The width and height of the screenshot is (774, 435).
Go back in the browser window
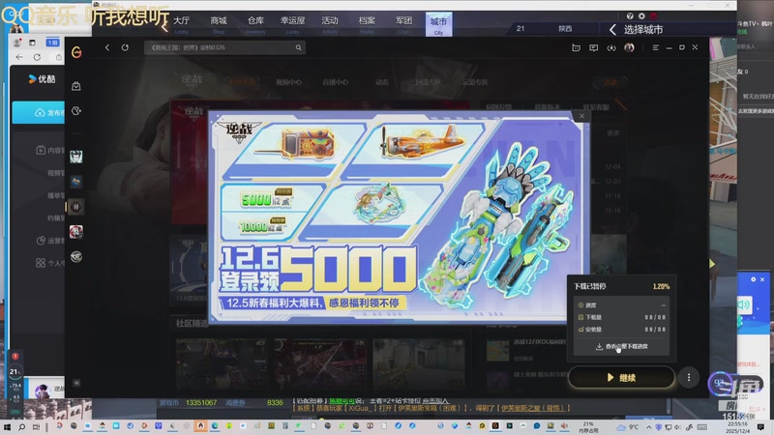(x=19, y=57)
